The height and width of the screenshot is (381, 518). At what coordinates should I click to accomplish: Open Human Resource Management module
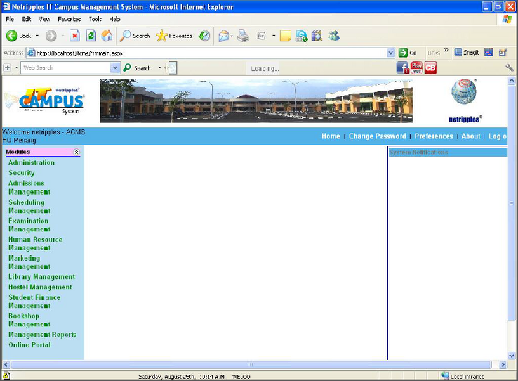(36, 243)
